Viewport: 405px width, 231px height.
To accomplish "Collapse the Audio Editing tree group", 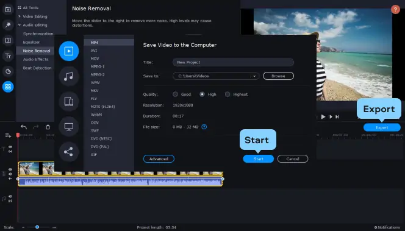I will click(x=20, y=25).
